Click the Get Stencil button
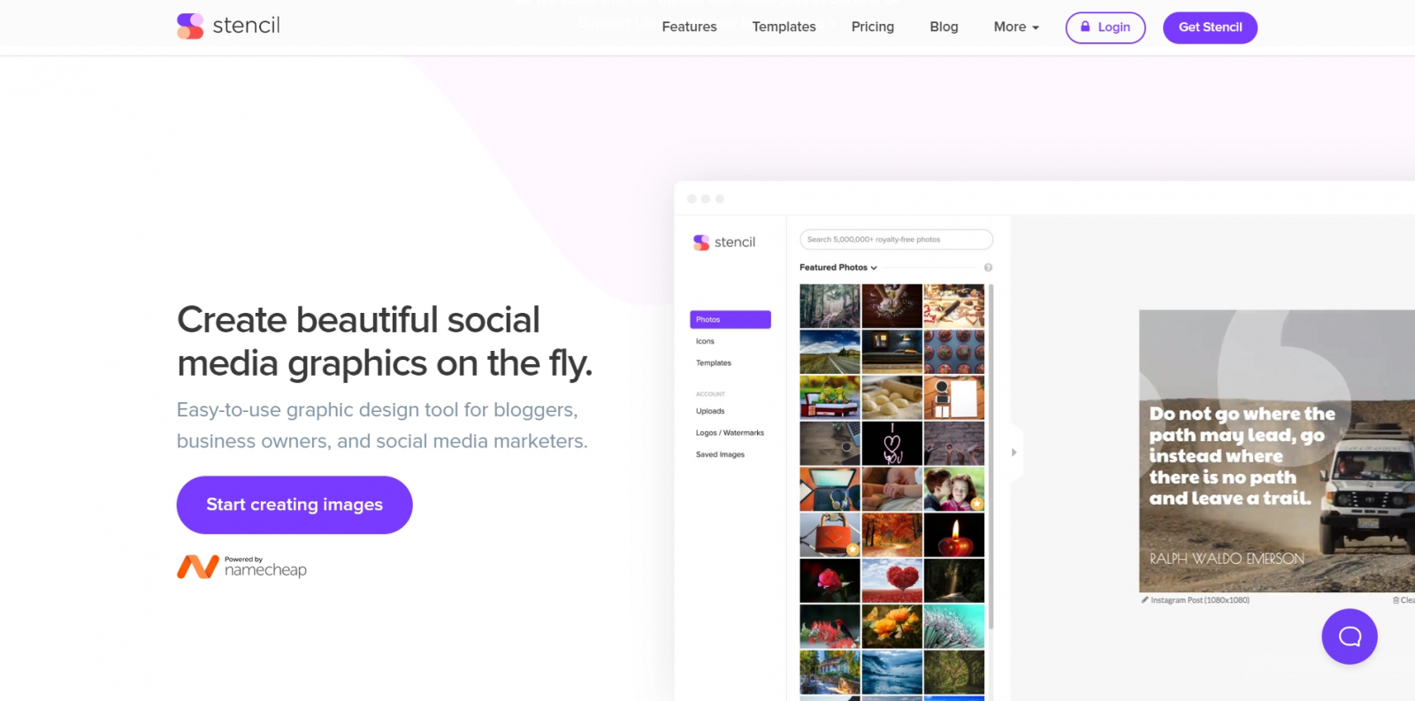The height and width of the screenshot is (701, 1415). pyautogui.click(x=1210, y=27)
